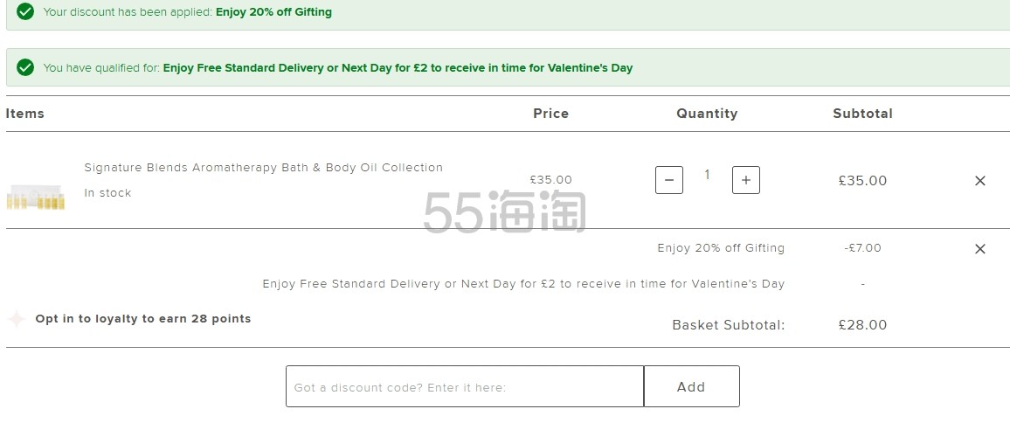Click the Add discount code button
1010x423 pixels.
click(x=691, y=386)
